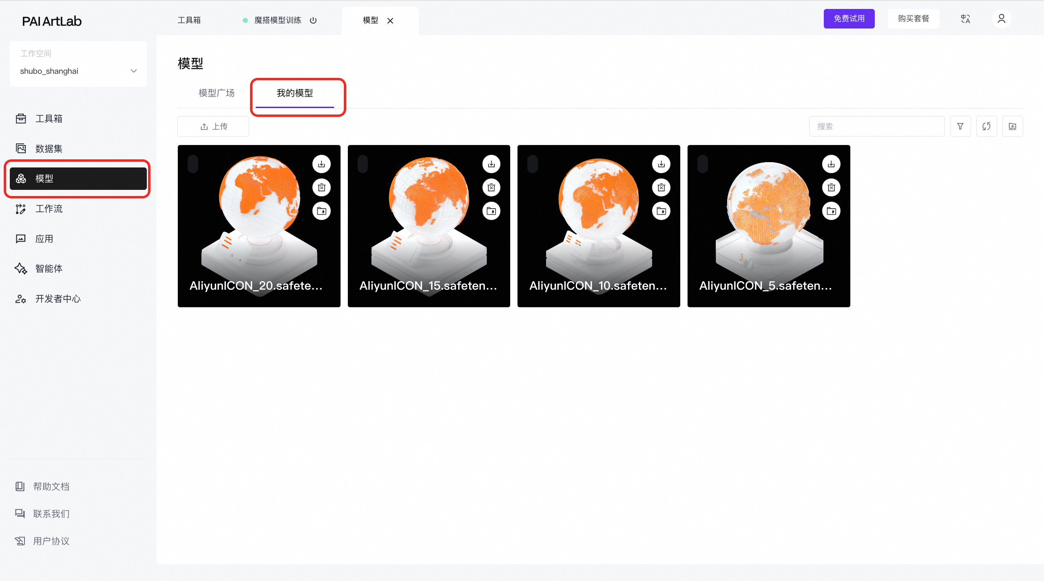
Task: Delete the AliyunICON_15 model
Action: [x=491, y=187]
